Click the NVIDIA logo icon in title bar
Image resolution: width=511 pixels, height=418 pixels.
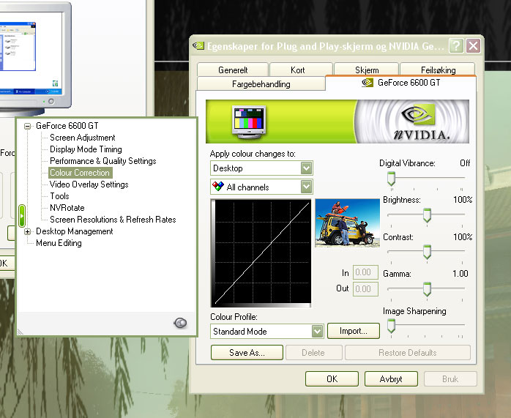point(198,45)
